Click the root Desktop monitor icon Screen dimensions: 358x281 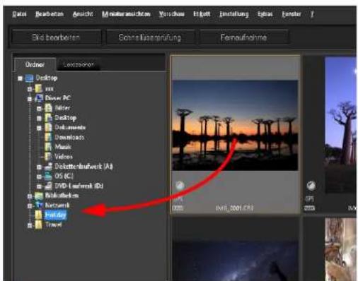pyautogui.click(x=29, y=78)
